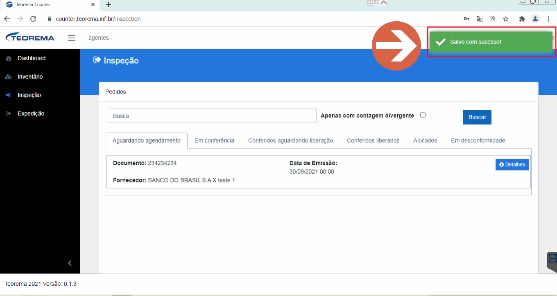This screenshot has height=296, width=557.
Task: Click document number 234234234
Action: click(x=162, y=163)
